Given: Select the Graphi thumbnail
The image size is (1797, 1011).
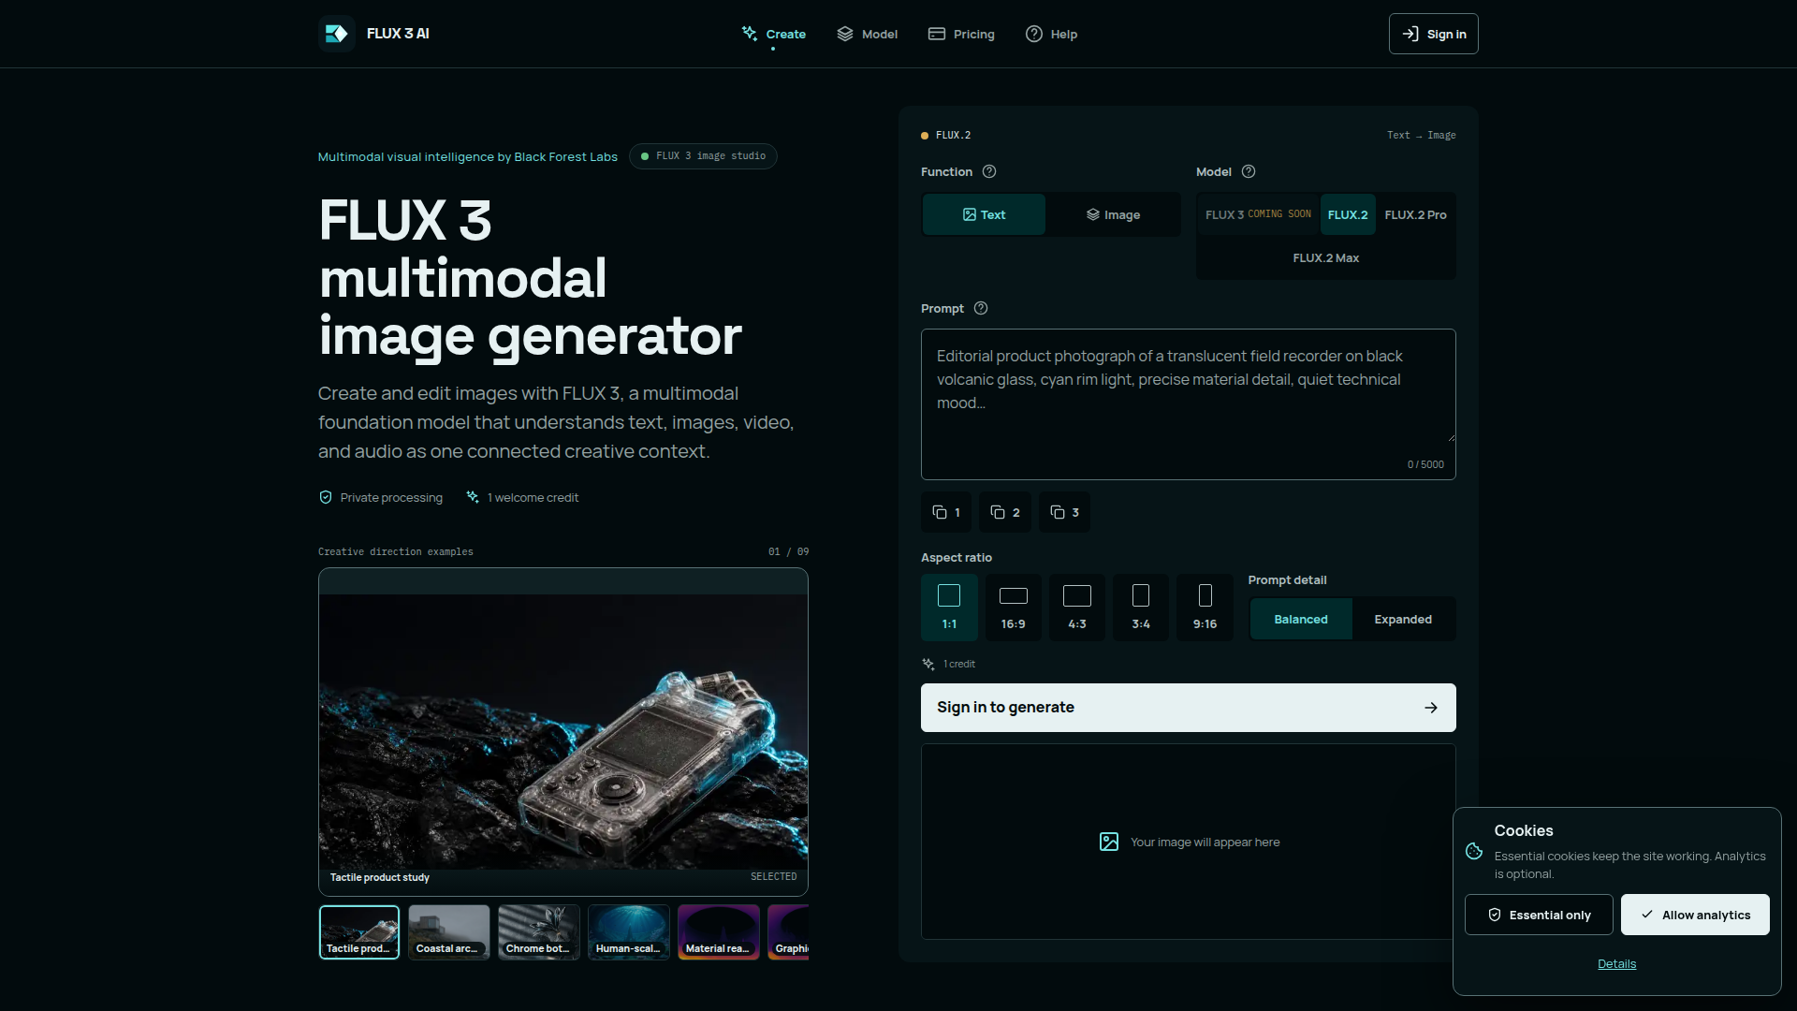Looking at the screenshot, I should click(x=788, y=932).
